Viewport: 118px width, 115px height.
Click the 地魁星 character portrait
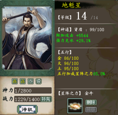tap(27, 38)
